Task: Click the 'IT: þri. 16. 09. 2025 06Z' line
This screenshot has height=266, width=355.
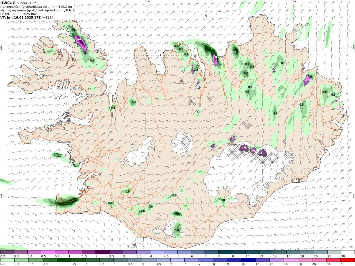Action: point(19,14)
